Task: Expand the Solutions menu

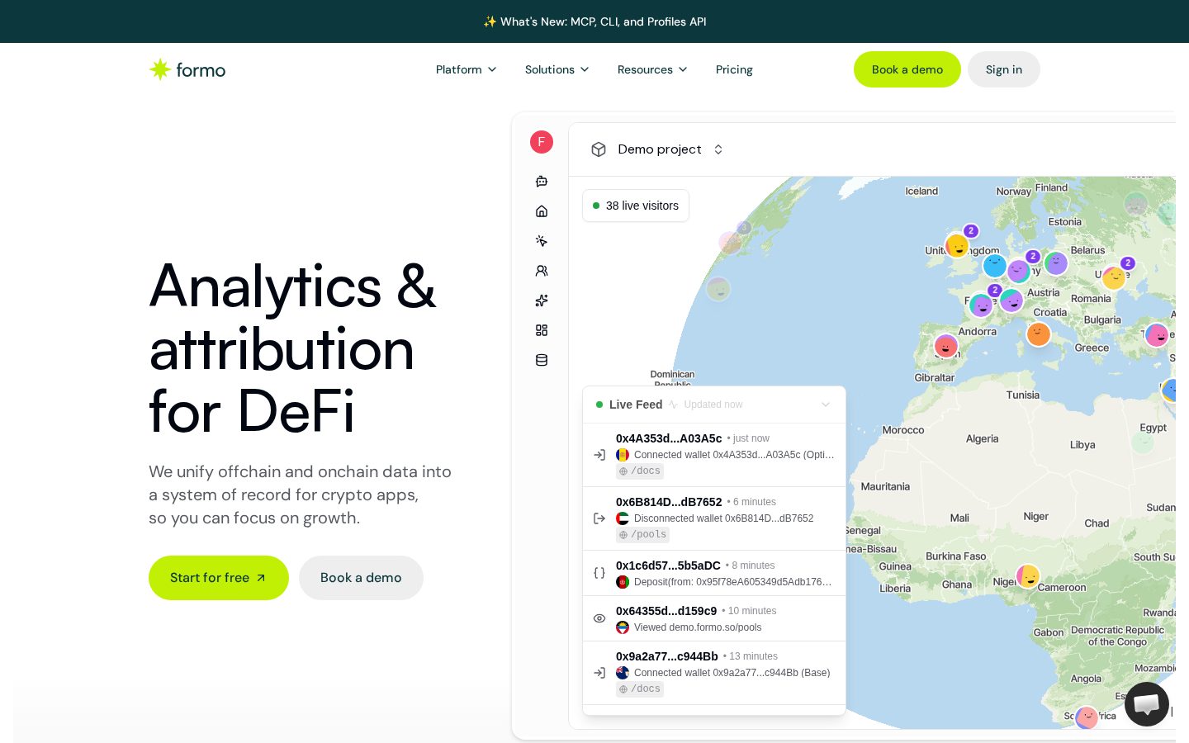Action: point(557,69)
